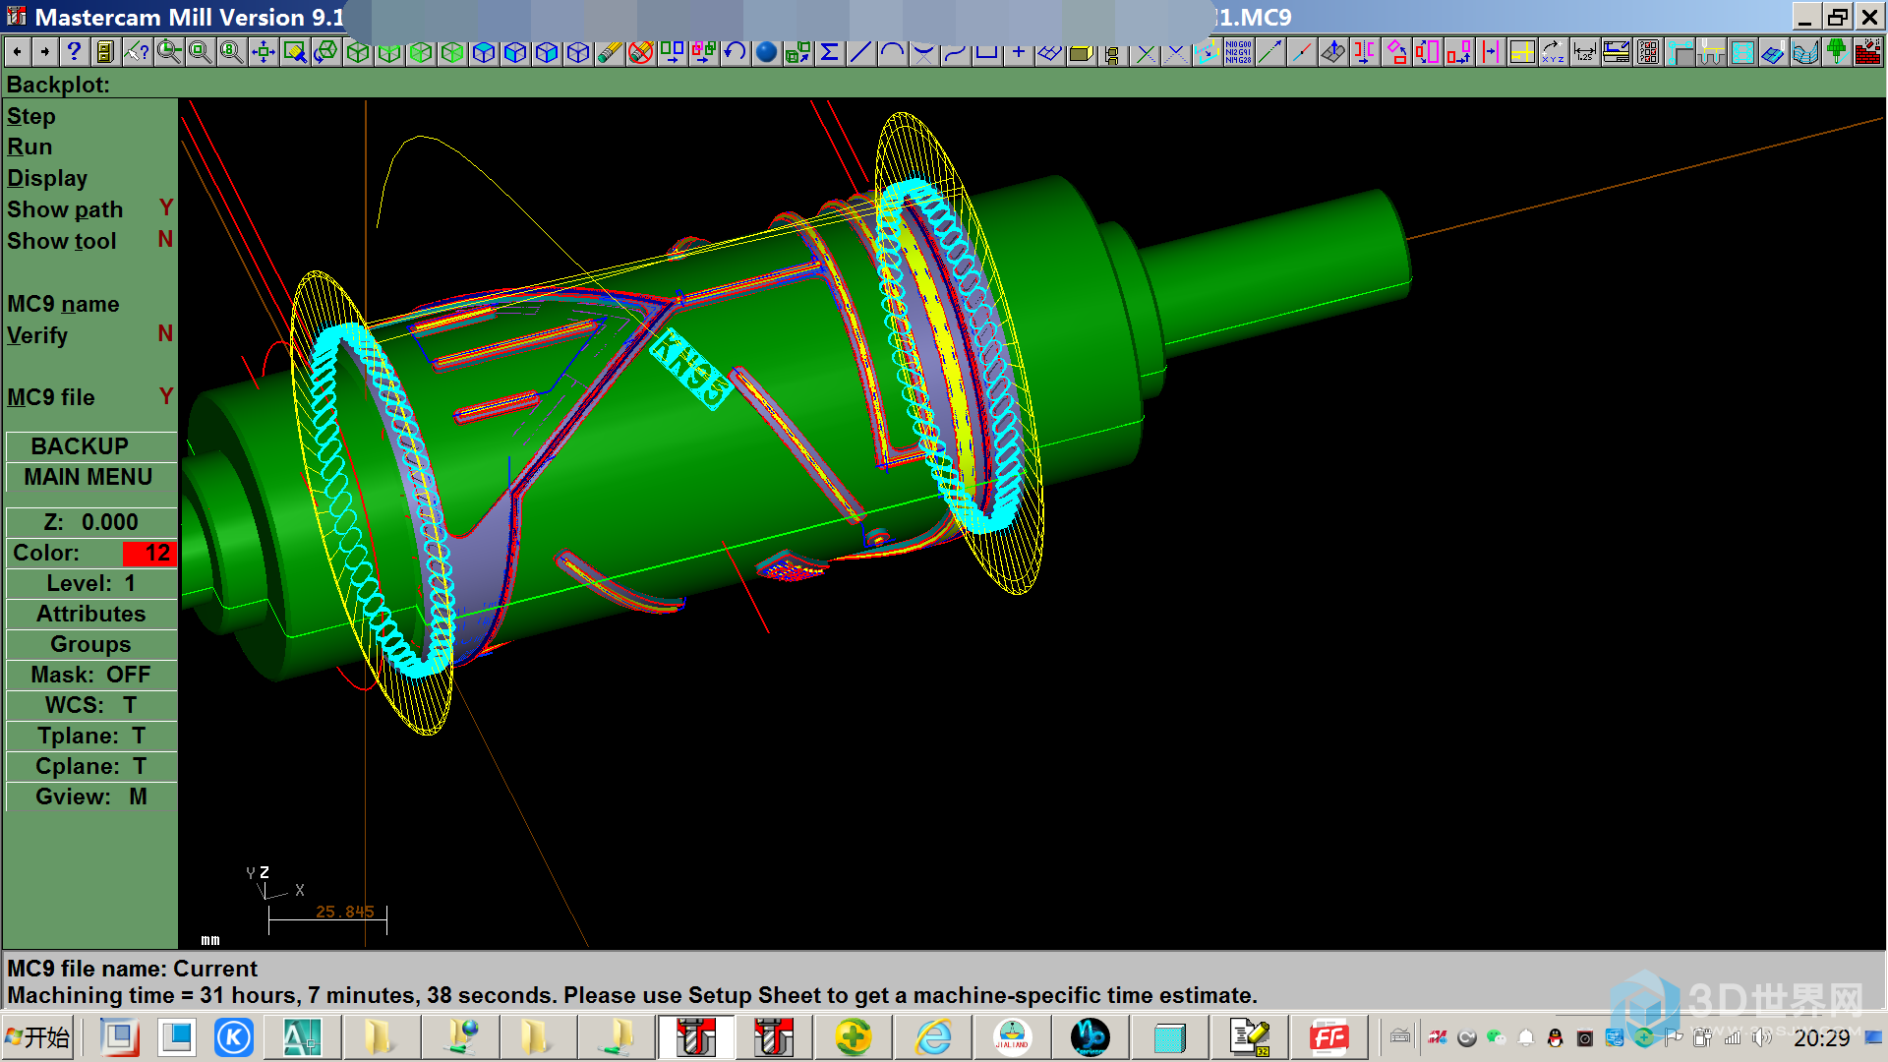Open the NC code G00 G91 icon
The width and height of the screenshot is (1888, 1062).
[1238, 52]
